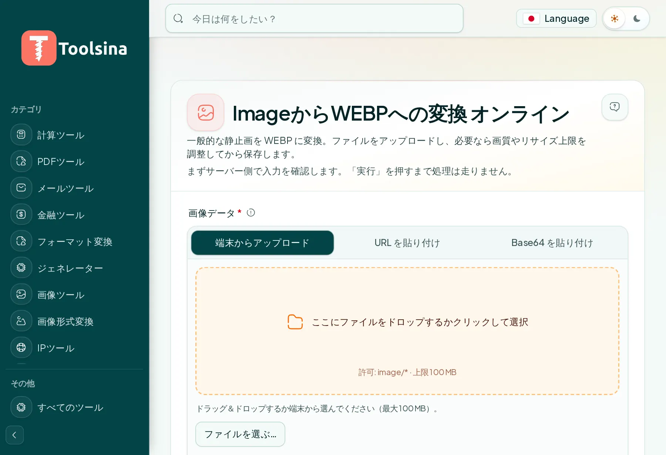Switch to light mode sun icon
This screenshot has height=455, width=666.
pyautogui.click(x=615, y=18)
